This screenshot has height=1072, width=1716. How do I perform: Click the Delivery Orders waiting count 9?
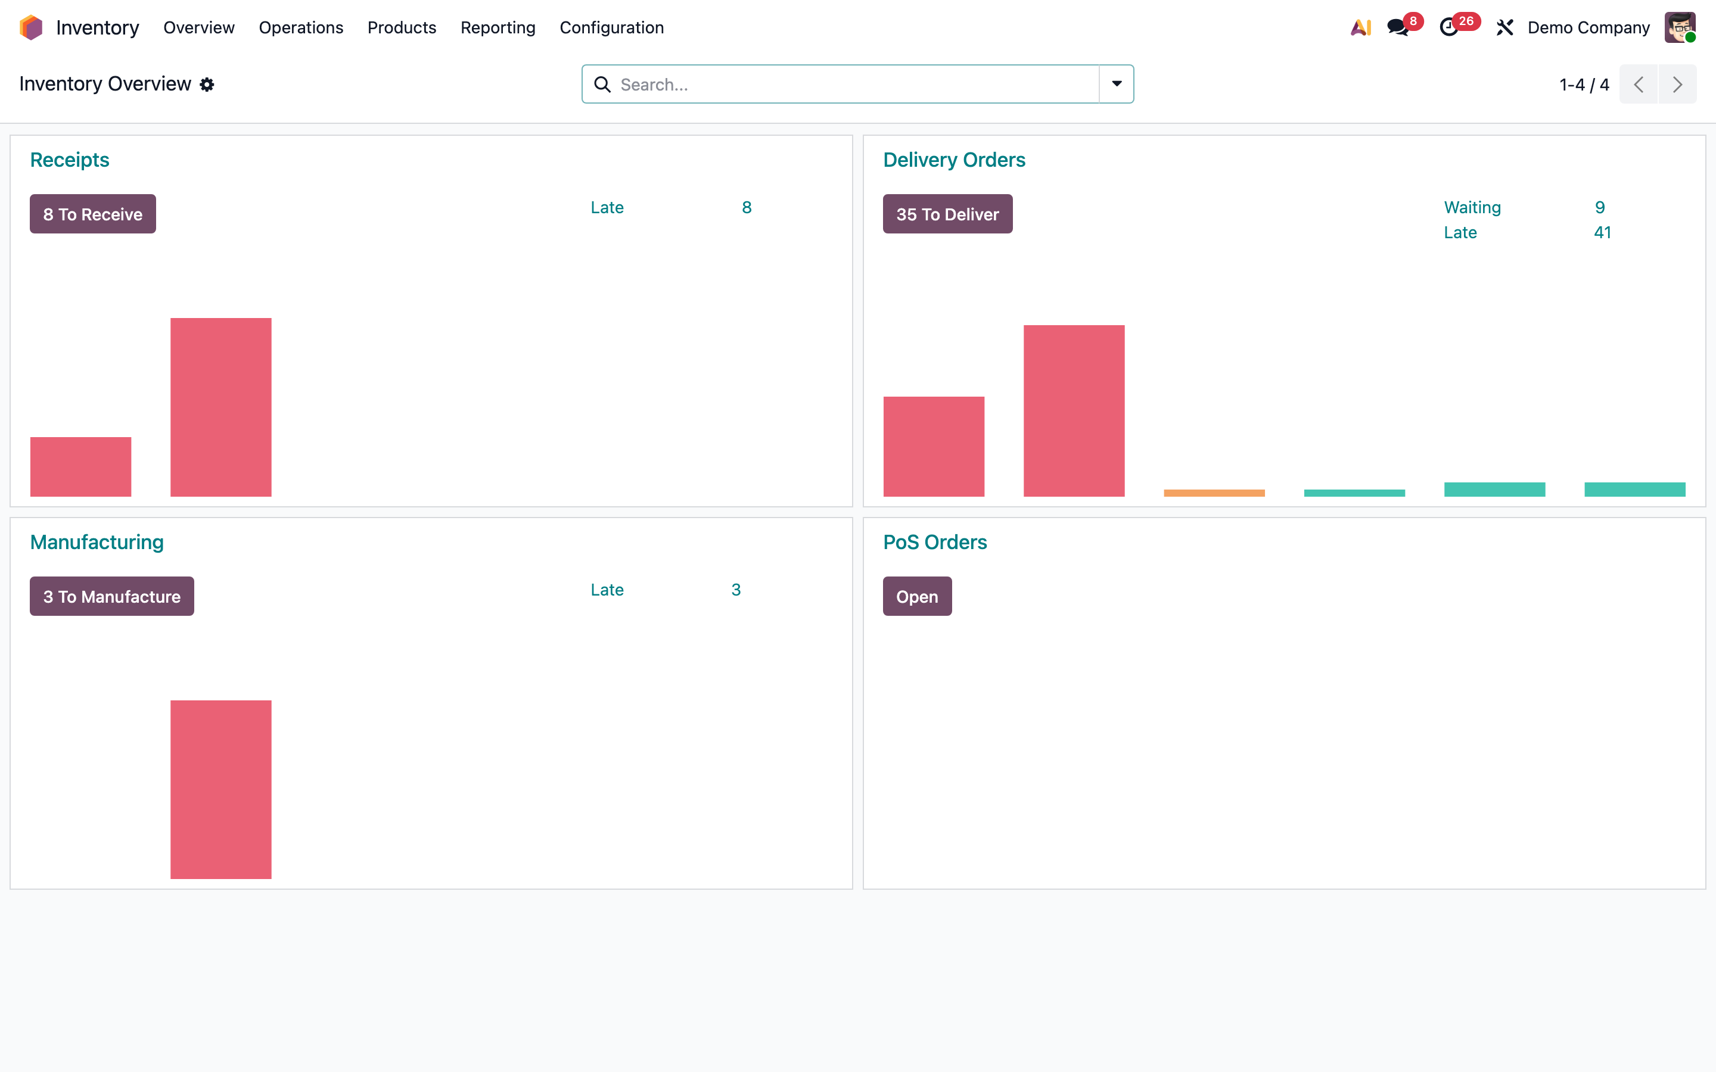[x=1600, y=207]
